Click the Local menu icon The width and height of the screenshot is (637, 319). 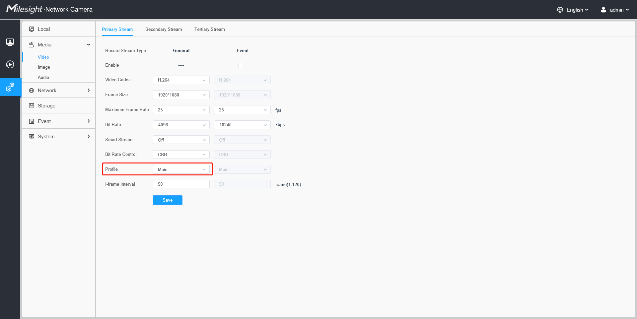point(32,29)
